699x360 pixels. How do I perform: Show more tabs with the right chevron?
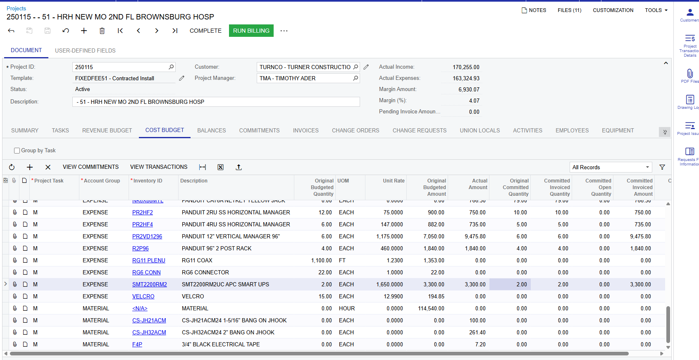point(665,132)
